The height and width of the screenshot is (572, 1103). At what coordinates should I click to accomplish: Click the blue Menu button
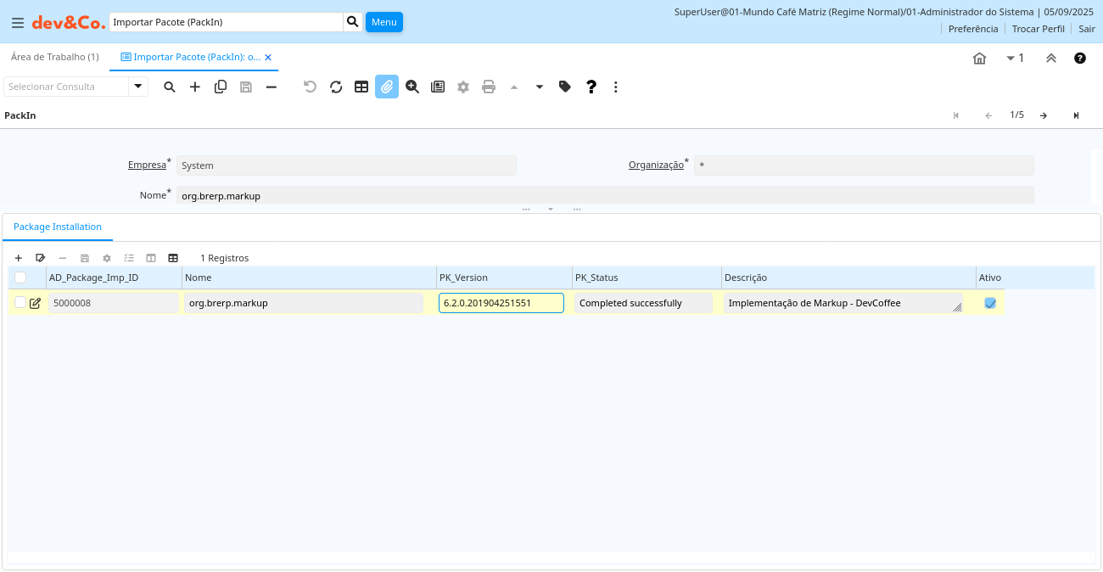[384, 22]
